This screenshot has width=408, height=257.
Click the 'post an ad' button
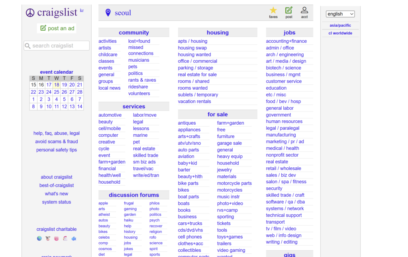pos(57,28)
